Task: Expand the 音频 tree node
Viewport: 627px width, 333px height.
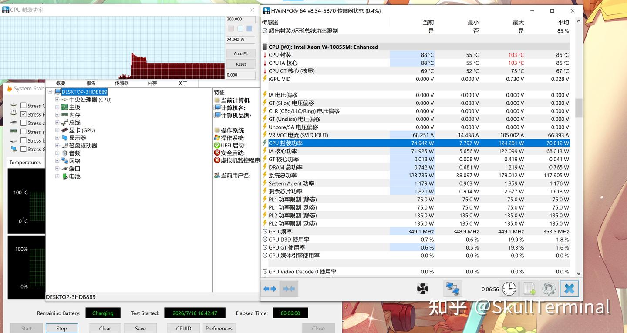Action: click(57, 153)
